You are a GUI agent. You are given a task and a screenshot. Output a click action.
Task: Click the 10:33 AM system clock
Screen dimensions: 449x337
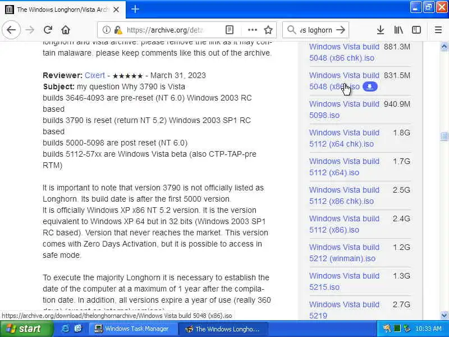point(428,329)
